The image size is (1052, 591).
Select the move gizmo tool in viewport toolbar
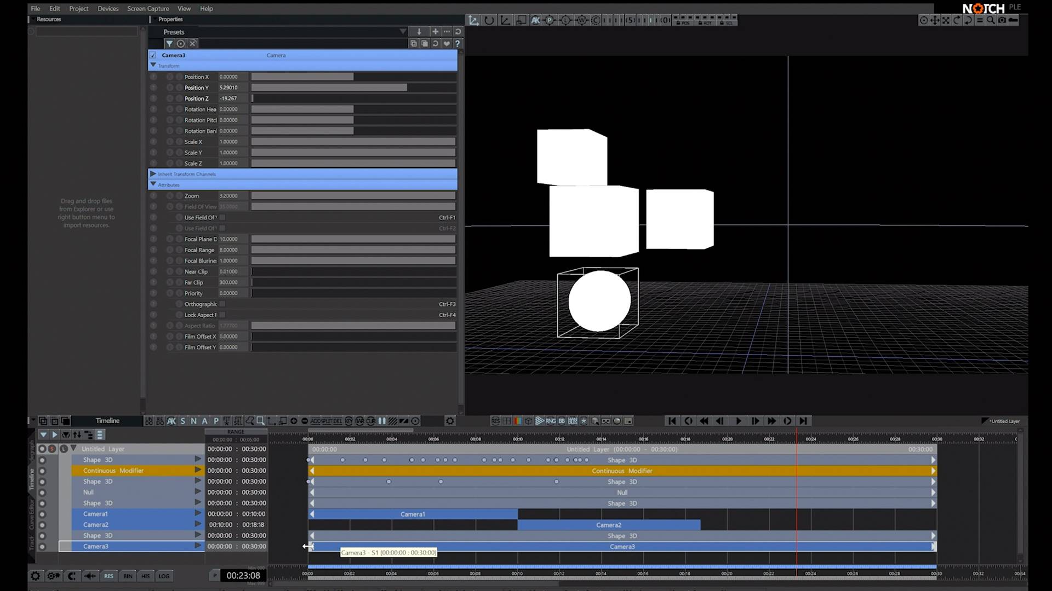pyautogui.click(x=473, y=20)
